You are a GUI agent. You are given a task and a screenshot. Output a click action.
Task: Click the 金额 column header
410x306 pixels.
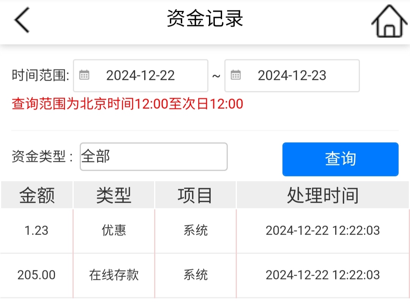click(x=37, y=195)
